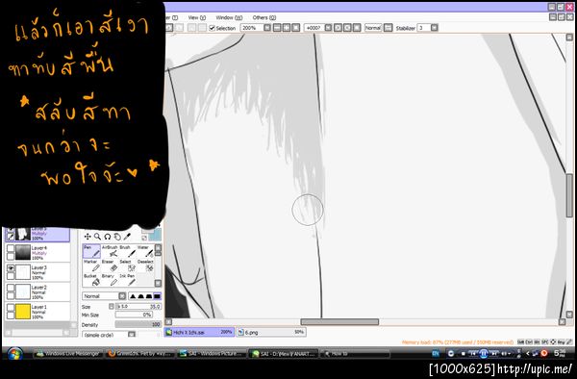Pick the third brush edge shape
Viewport: 577px width, 379px height.
pyautogui.click(x=149, y=296)
